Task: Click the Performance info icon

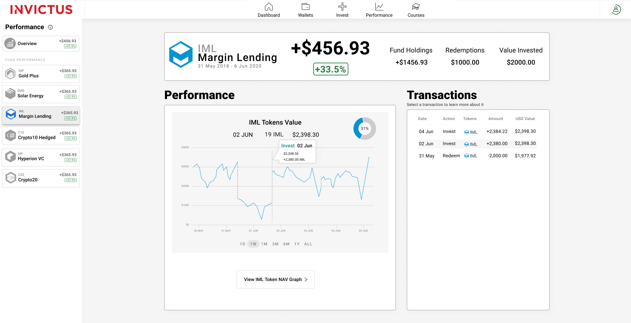Action: pos(50,27)
